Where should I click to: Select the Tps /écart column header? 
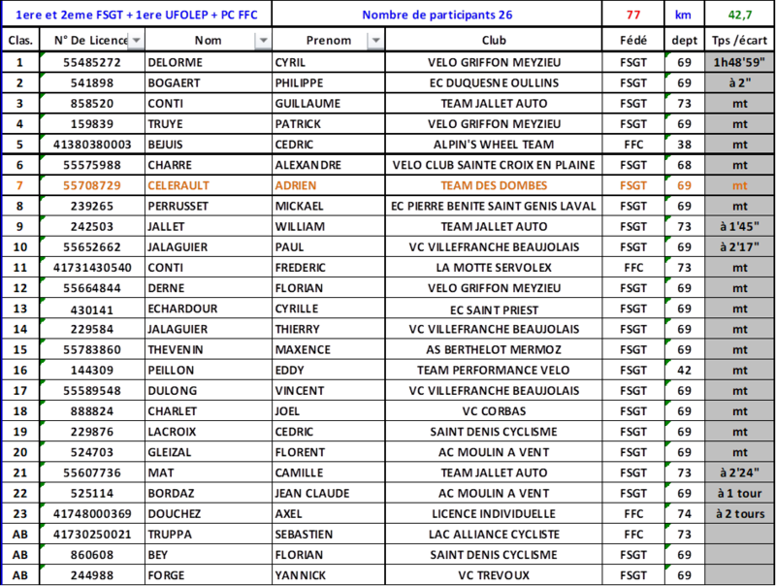739,40
